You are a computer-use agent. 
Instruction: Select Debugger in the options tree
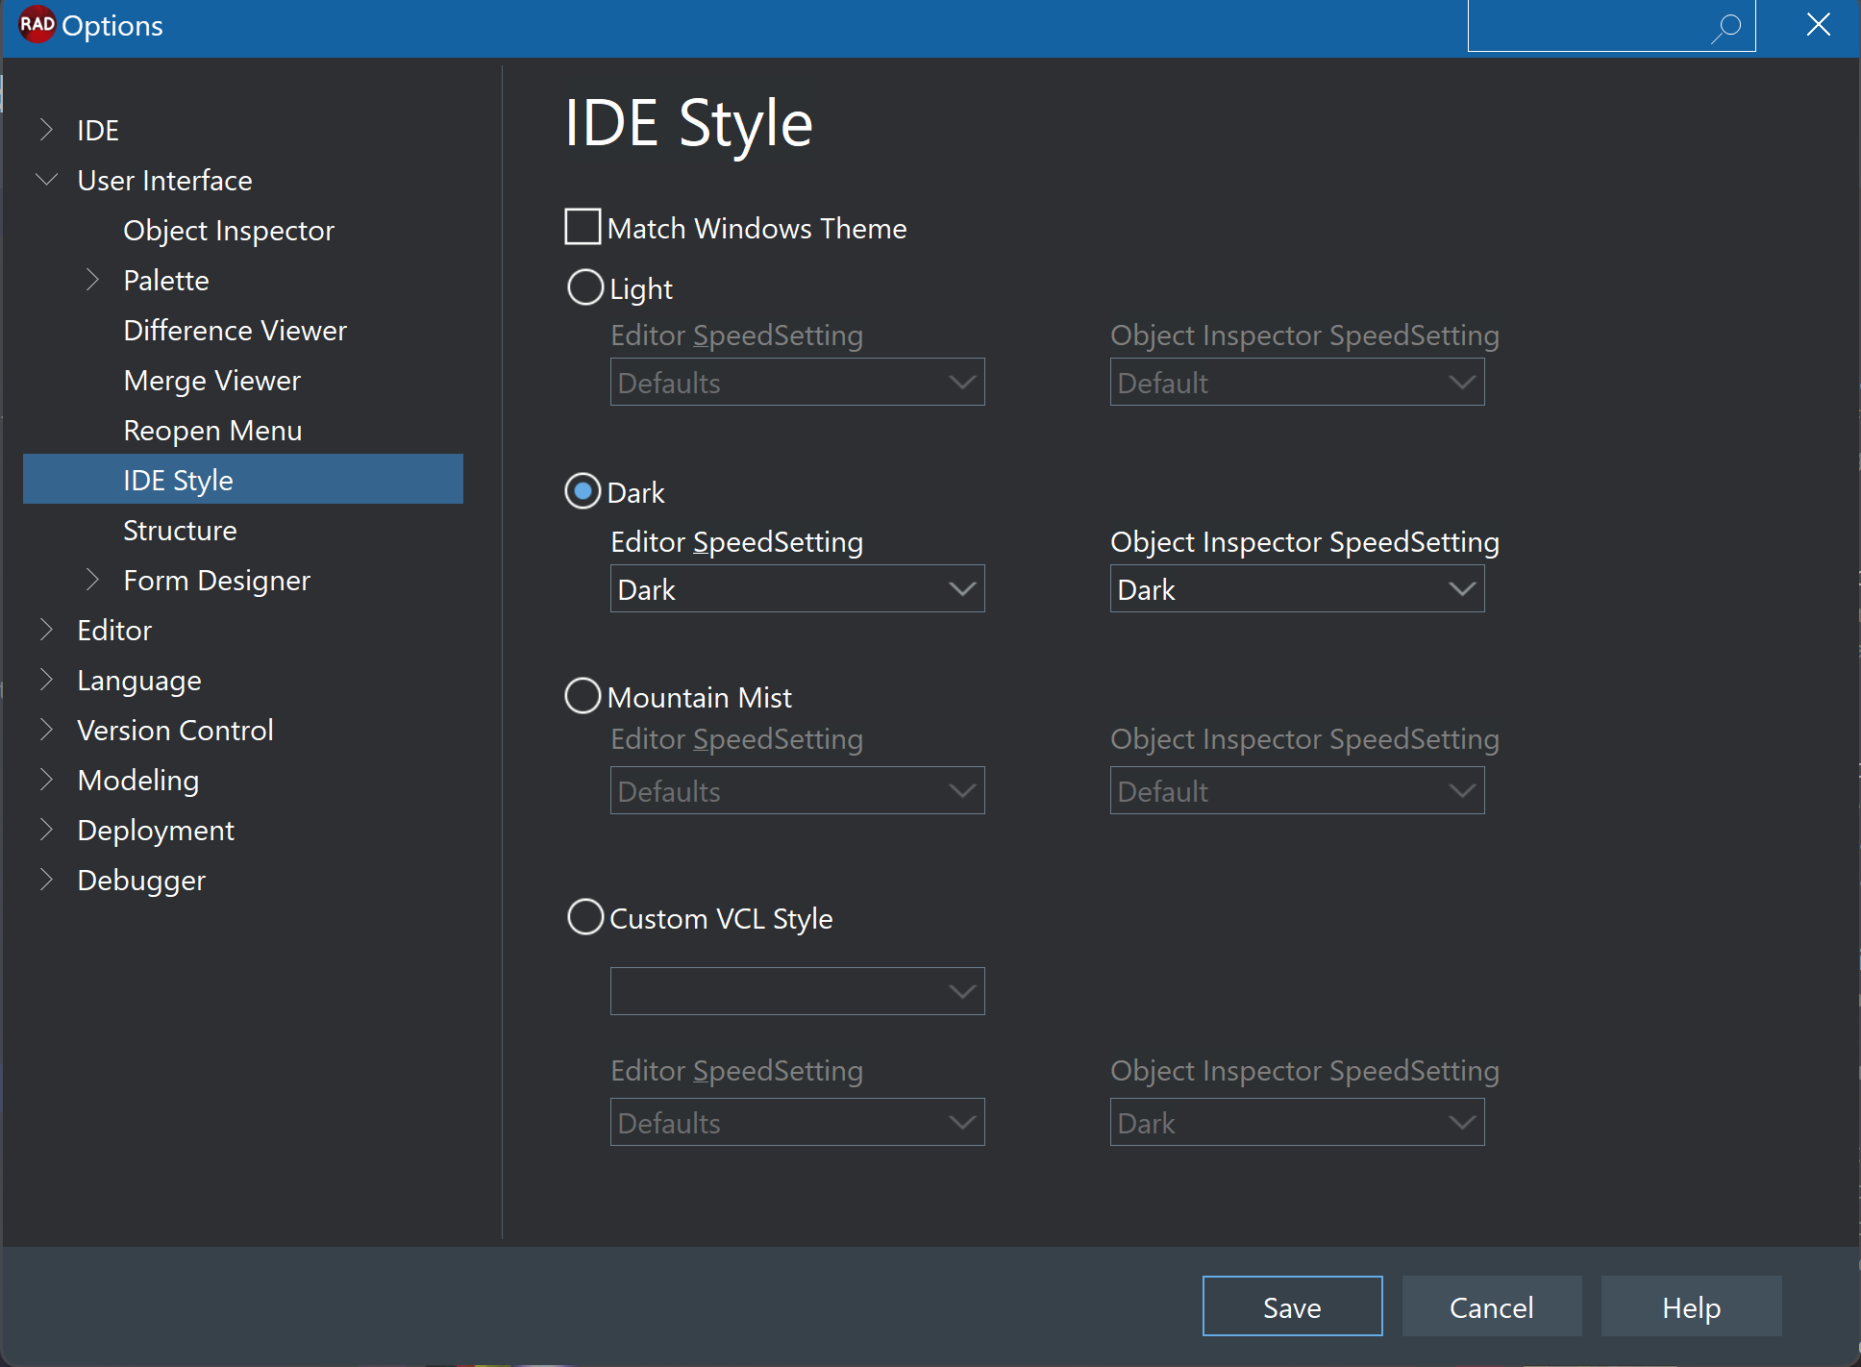click(141, 881)
